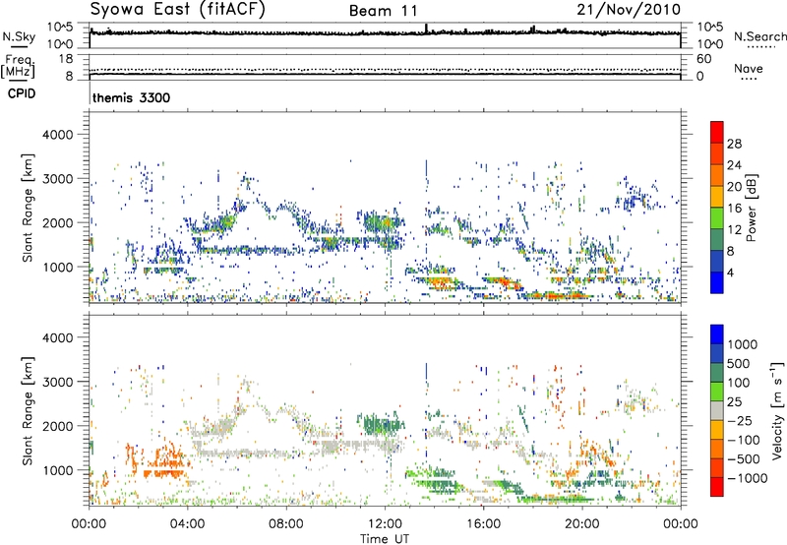Select the '24' tick on Power colorbar
787x545 pixels.
734,165
